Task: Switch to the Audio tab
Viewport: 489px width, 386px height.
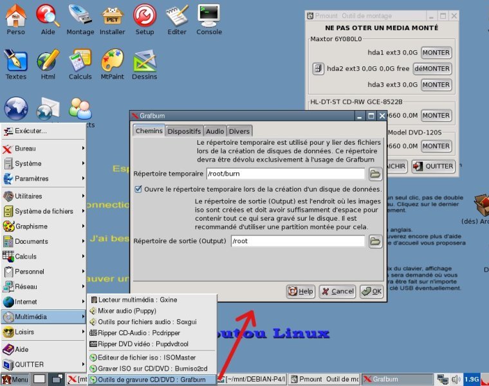Action: 214,131
